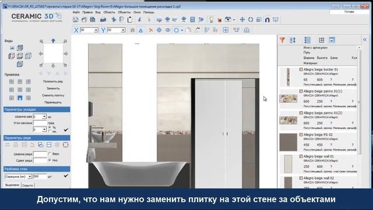Click the Сменить плитку button
Image resolution: width=373 pixels, height=210 pixels.
53,95
